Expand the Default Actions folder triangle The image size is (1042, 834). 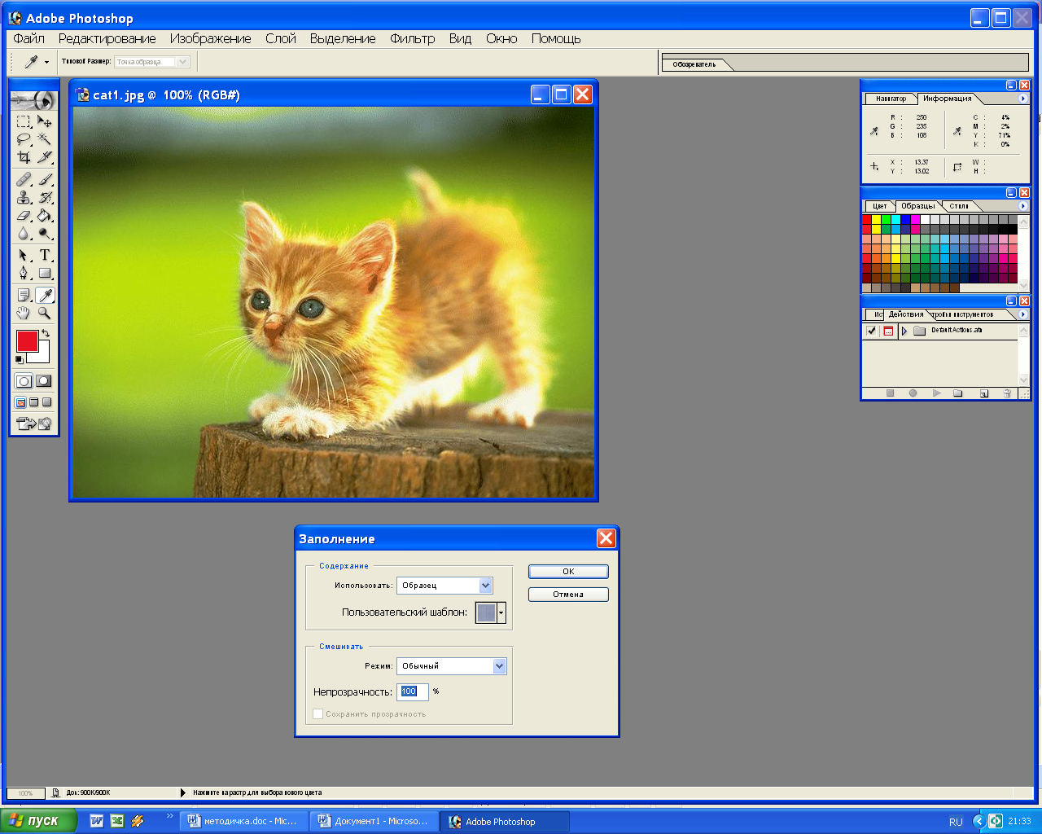click(904, 331)
